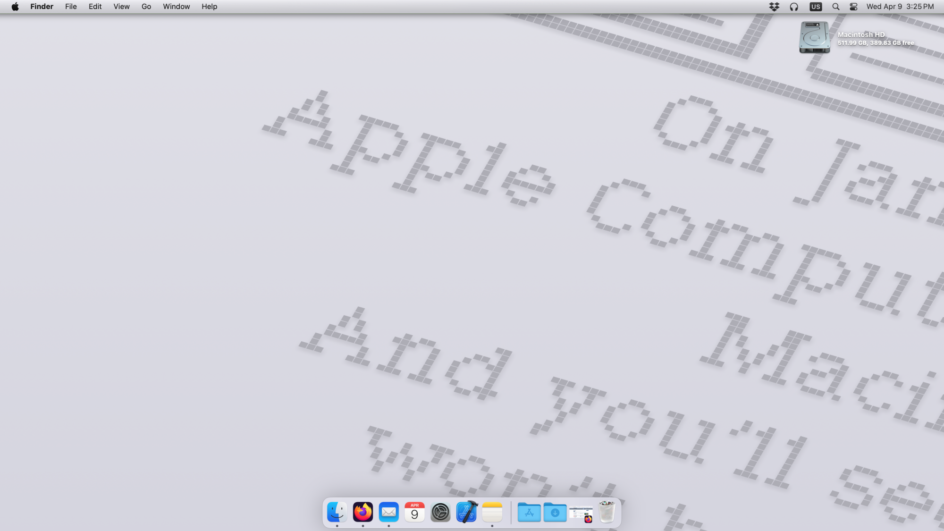Launch Firefox from the Dock
Image resolution: width=944 pixels, height=531 pixels.
(363, 512)
